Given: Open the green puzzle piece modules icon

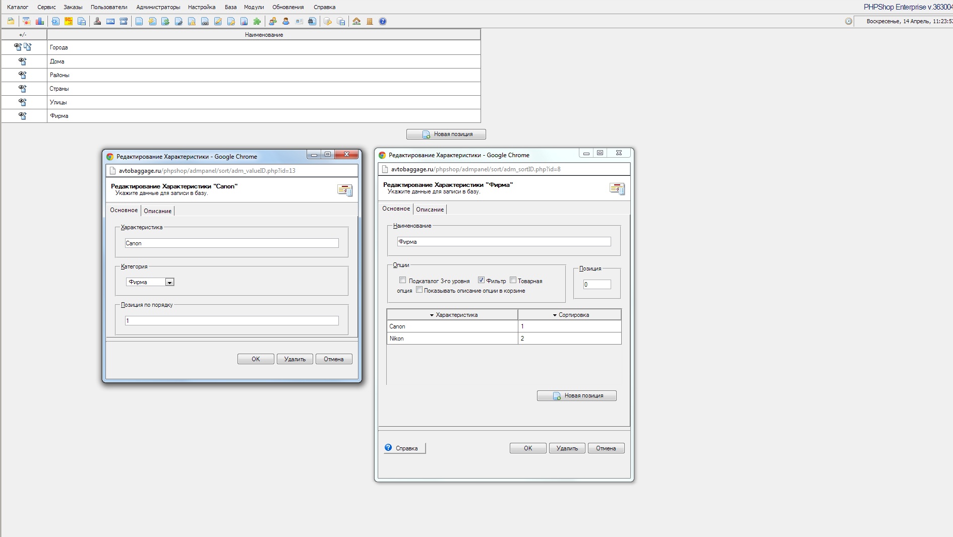Looking at the screenshot, I should [x=257, y=21].
